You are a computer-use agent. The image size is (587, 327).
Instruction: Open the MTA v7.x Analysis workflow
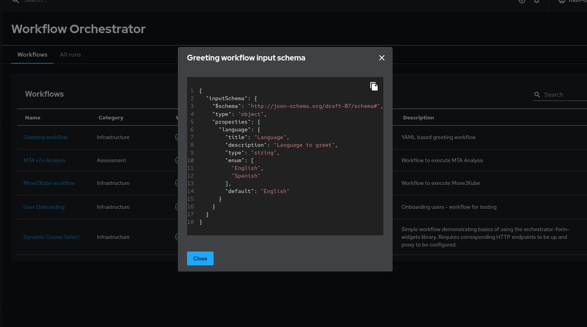point(44,160)
